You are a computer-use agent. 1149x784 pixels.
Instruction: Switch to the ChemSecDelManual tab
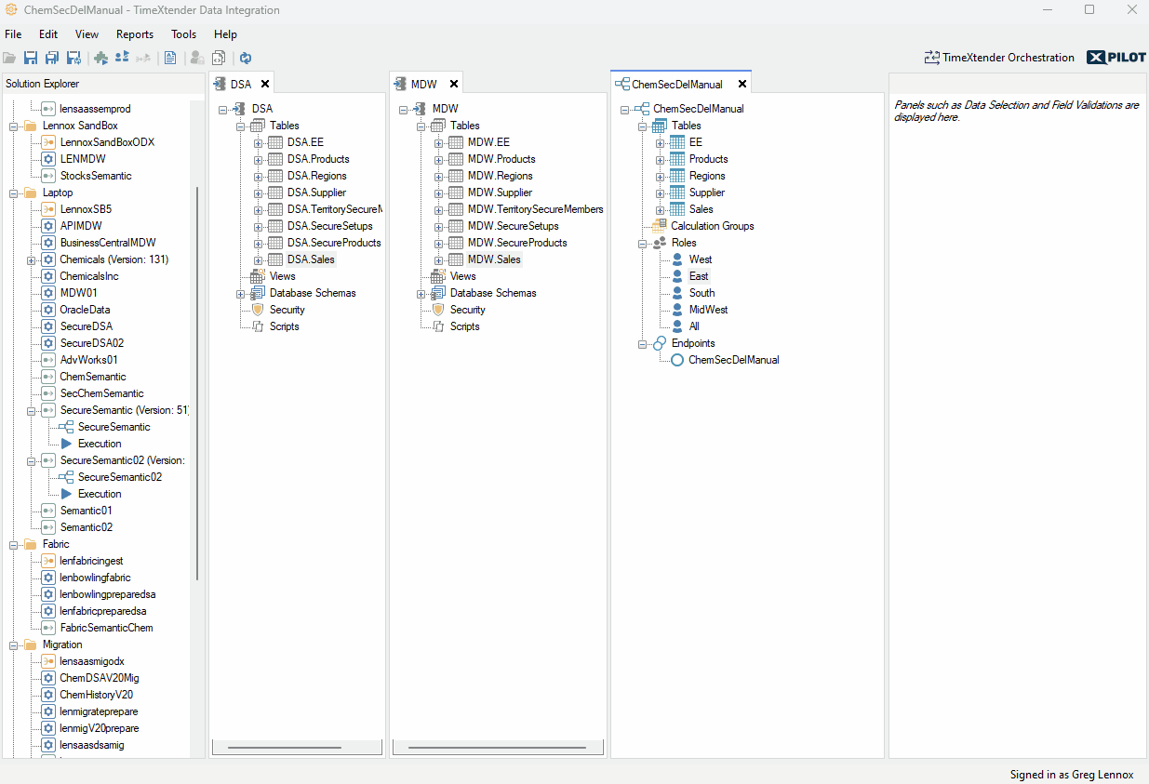pos(676,85)
